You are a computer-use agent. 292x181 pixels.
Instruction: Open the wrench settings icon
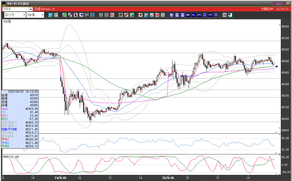point(126,15)
